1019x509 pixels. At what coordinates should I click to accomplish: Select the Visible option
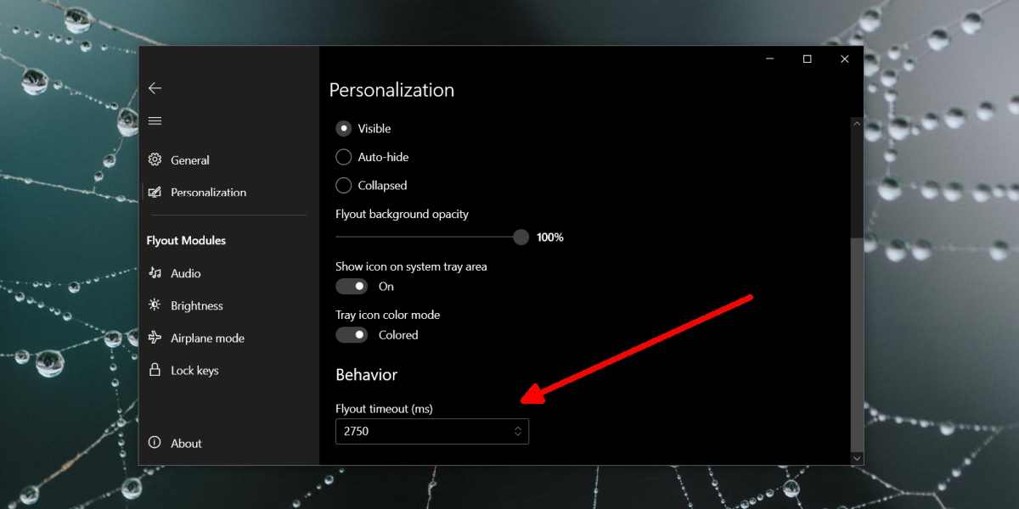click(343, 128)
